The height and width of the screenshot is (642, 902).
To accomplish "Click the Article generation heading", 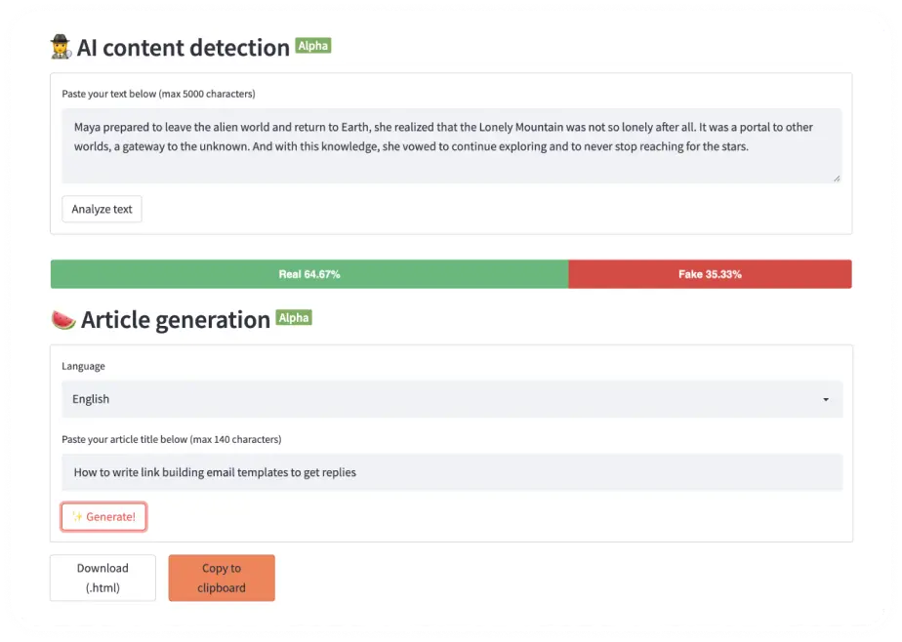I will 176,320.
